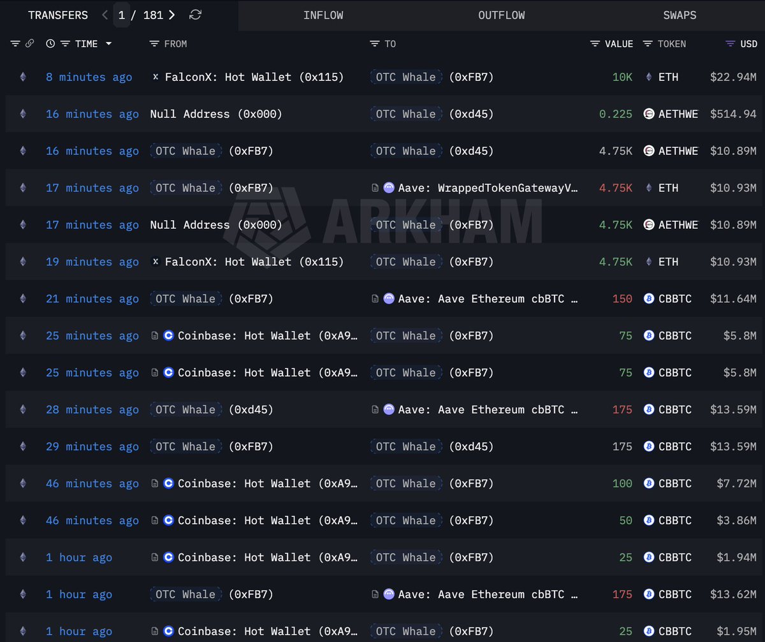Click the TIME column header label
The image size is (765, 642).
(x=86, y=44)
